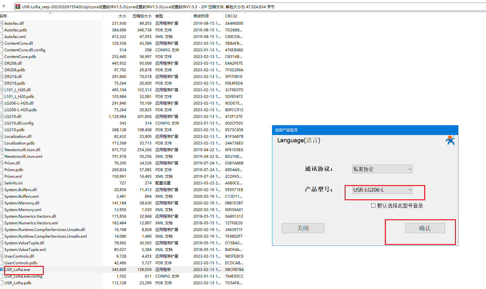The height and width of the screenshot is (289, 486).
Task: Click the DR206.dll file icon
Action: [x=2, y=63]
